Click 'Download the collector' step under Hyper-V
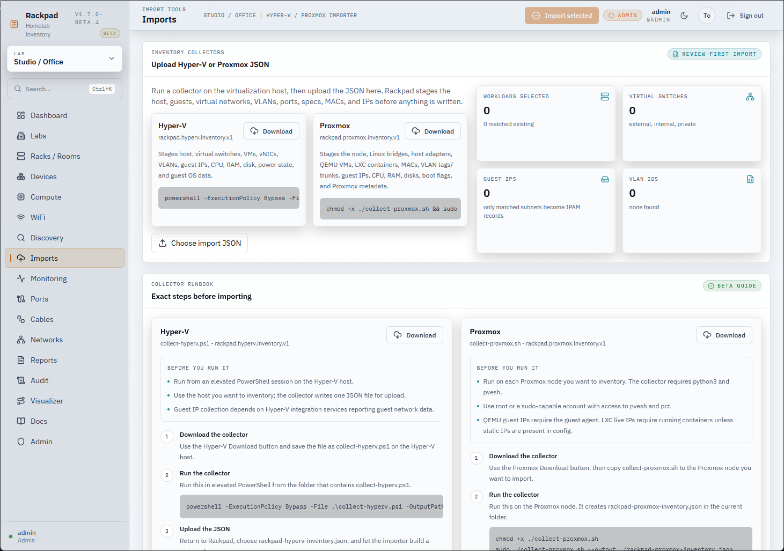 tap(214, 435)
